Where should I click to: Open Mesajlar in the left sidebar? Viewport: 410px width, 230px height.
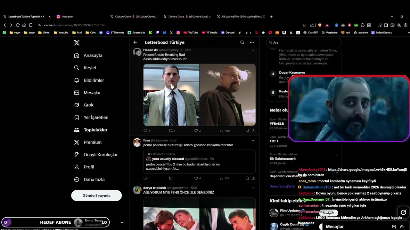[87, 93]
